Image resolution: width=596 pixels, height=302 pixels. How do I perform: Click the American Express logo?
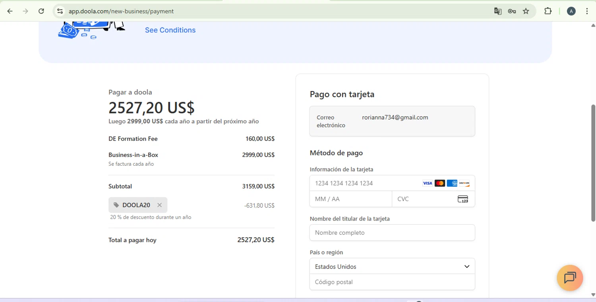tap(452, 183)
